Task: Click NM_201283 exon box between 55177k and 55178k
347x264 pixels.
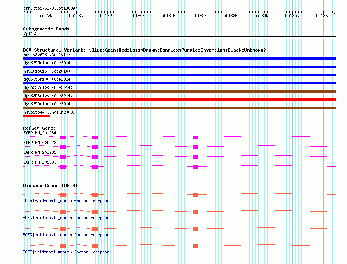Action: point(63,167)
